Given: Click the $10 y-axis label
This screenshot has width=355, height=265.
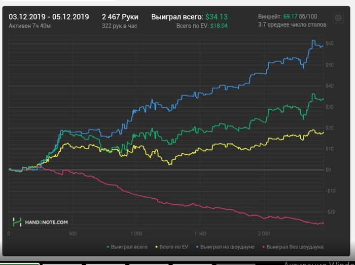Looking at the screenshot, I should click(330, 149).
